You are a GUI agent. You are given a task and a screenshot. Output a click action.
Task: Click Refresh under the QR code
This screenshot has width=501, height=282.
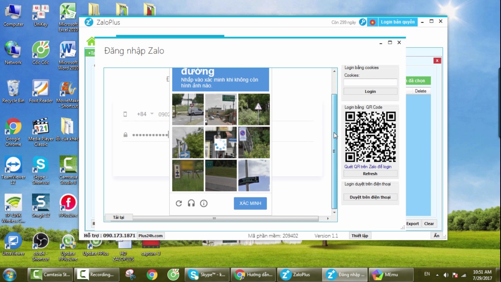point(370,174)
